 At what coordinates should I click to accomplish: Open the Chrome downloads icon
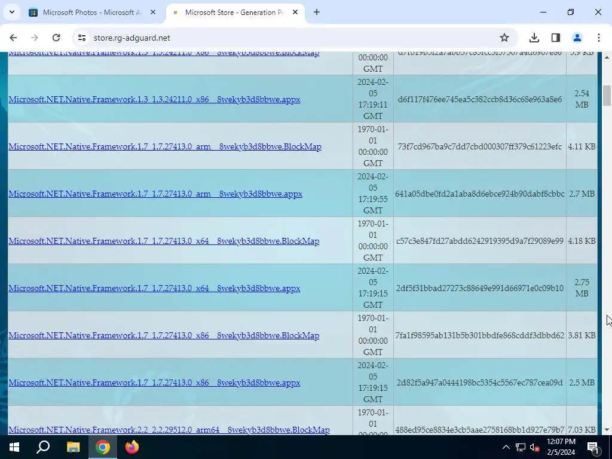pyautogui.click(x=534, y=38)
